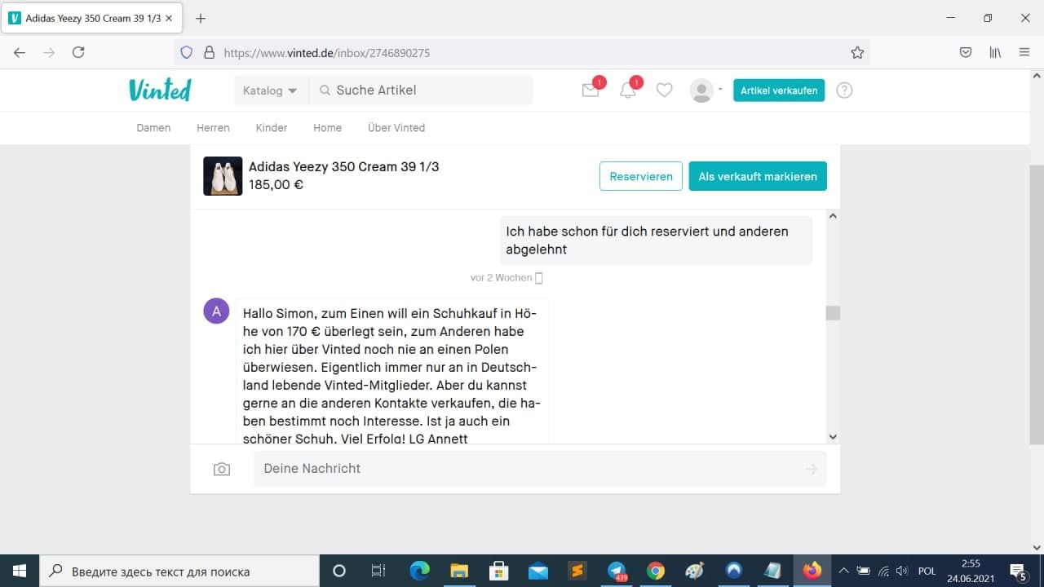Click the help question mark icon
The height and width of the screenshot is (587, 1044).
pyautogui.click(x=845, y=90)
